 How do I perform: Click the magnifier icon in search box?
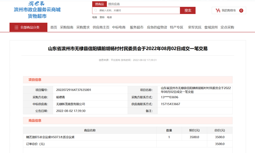tap(96, 10)
